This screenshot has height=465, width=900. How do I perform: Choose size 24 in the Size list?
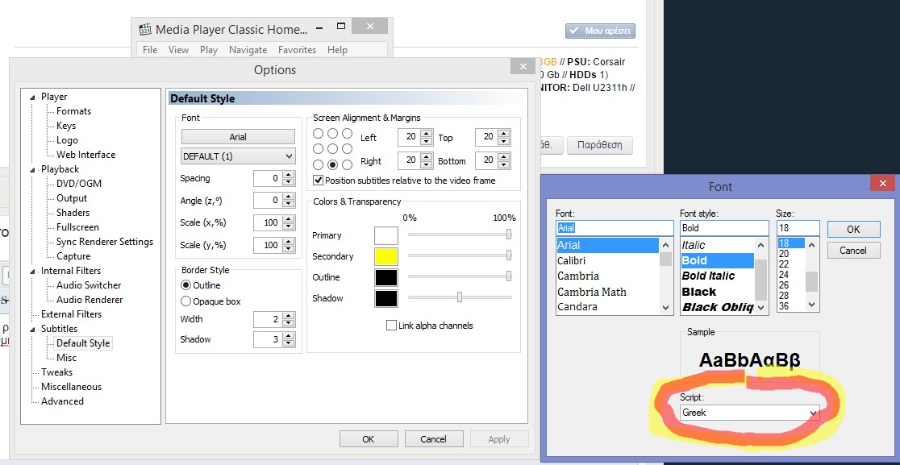[784, 275]
